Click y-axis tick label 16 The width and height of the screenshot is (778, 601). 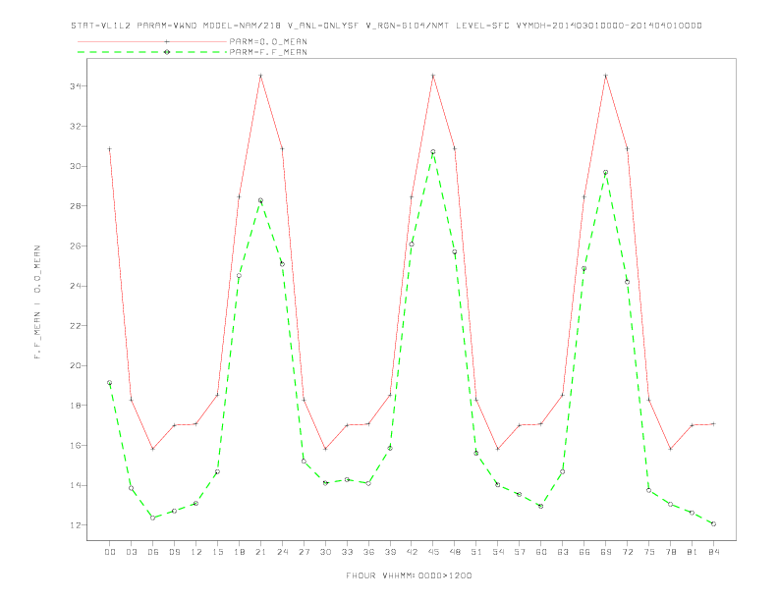(76, 445)
